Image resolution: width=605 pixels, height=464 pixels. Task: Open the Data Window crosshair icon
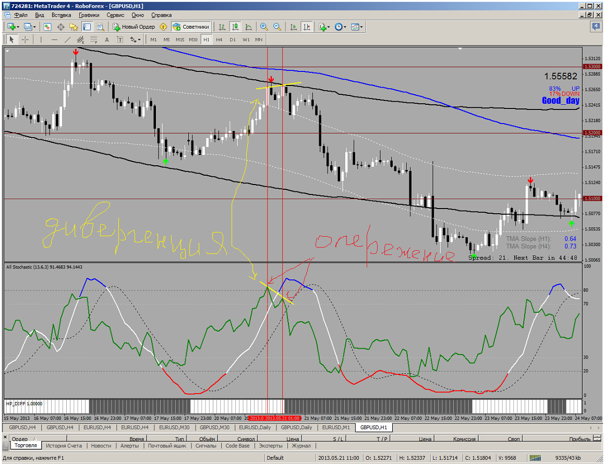(60, 27)
